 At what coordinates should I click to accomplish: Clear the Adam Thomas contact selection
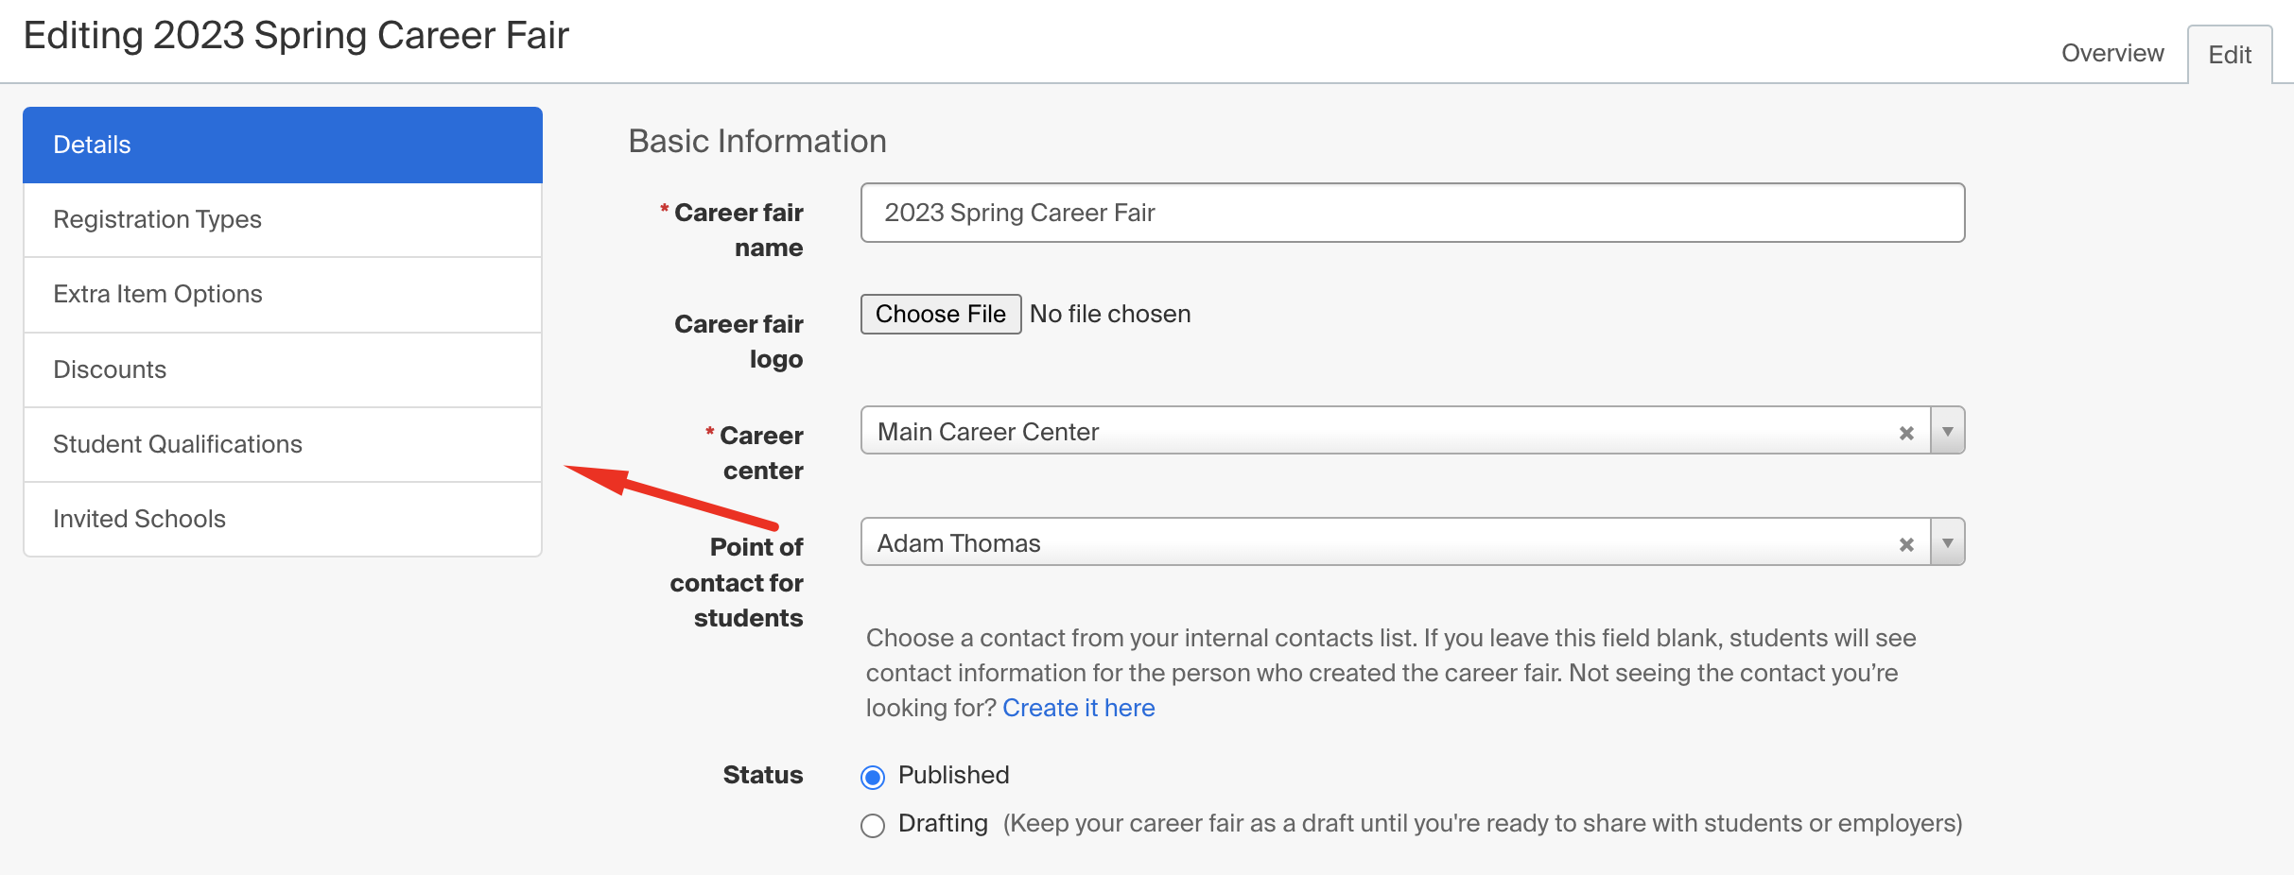[x=1906, y=544]
